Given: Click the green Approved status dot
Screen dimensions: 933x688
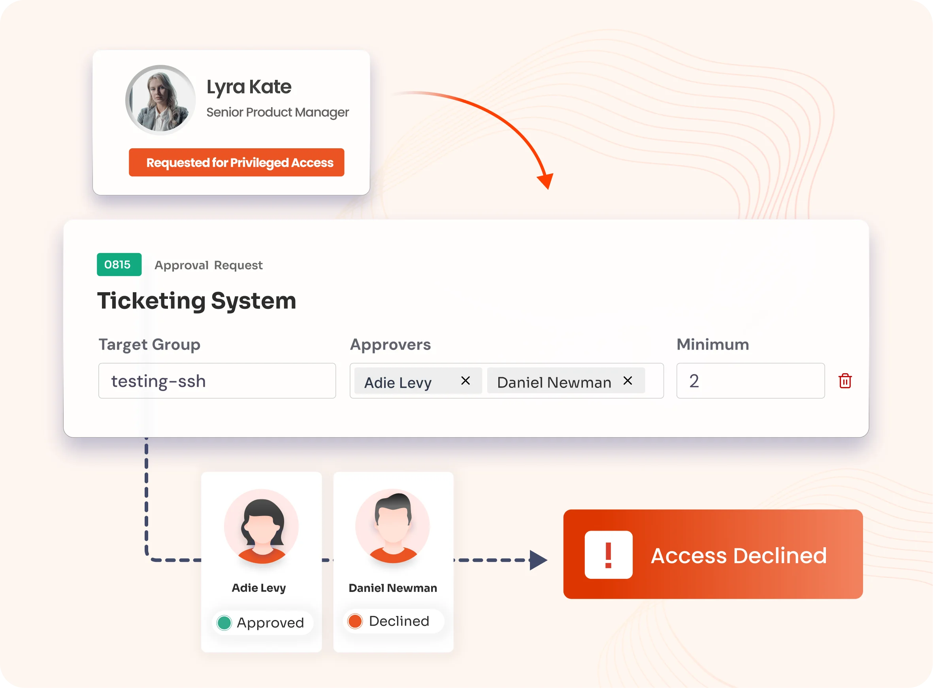Looking at the screenshot, I should (x=224, y=623).
